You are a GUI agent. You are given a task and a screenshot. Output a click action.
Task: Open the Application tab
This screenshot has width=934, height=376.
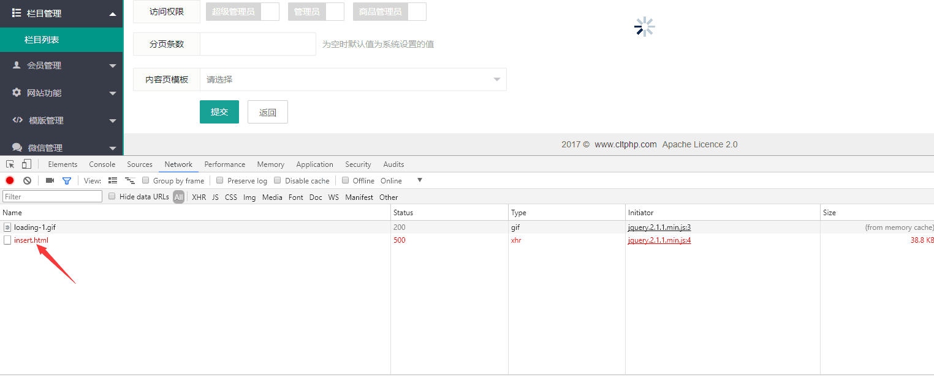315,164
